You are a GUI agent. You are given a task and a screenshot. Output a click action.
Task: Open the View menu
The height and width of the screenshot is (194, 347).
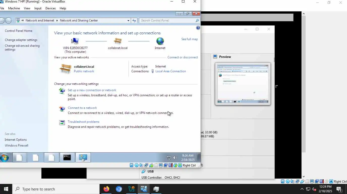pos(27,8)
